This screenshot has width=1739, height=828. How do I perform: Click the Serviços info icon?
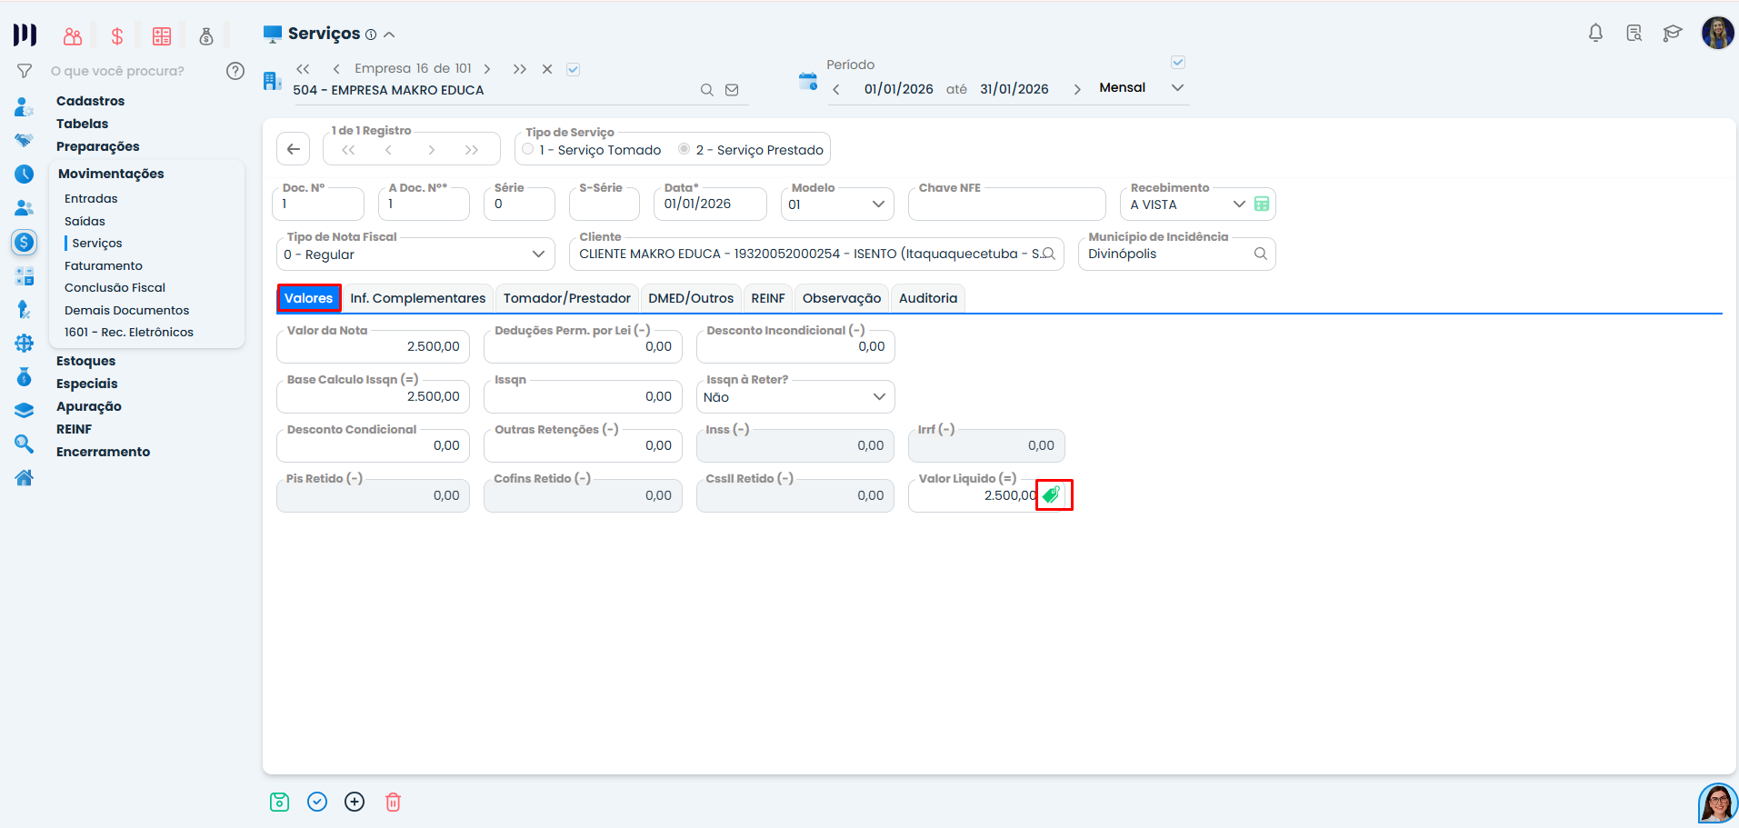(x=371, y=35)
